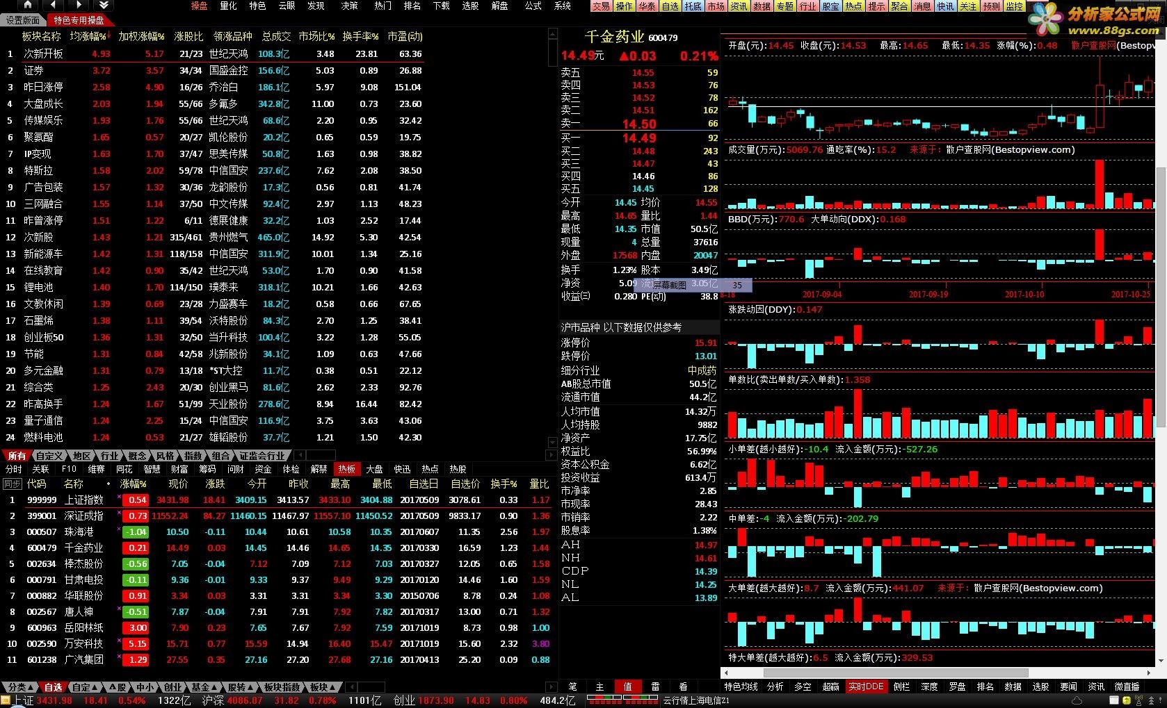Go back with the left arrow icon
This screenshot has width=1167, height=708.
(x=54, y=6)
